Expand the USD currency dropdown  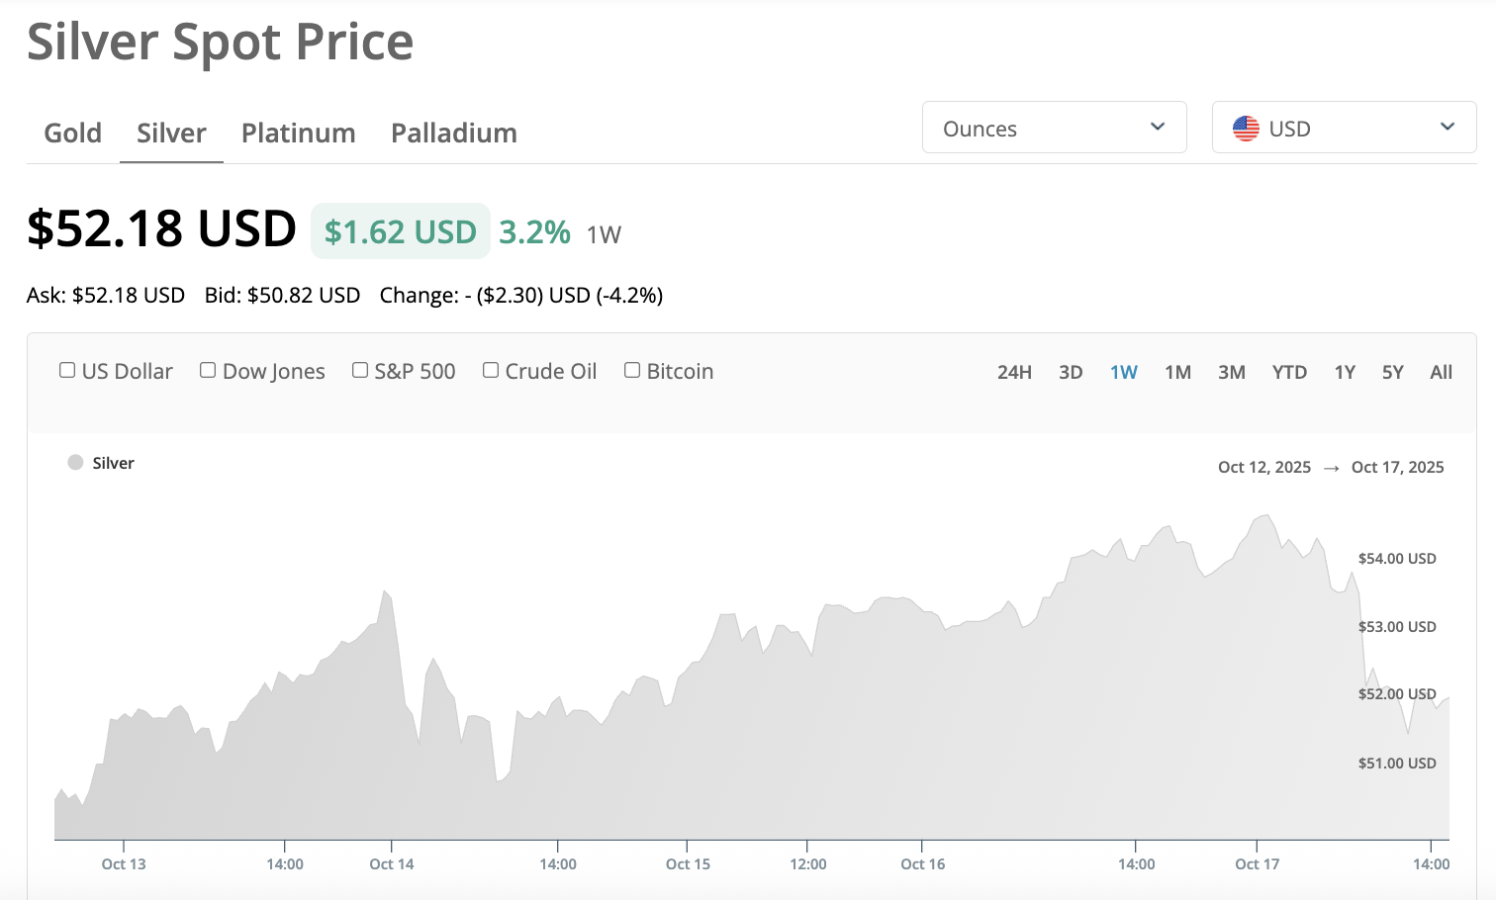1344,128
